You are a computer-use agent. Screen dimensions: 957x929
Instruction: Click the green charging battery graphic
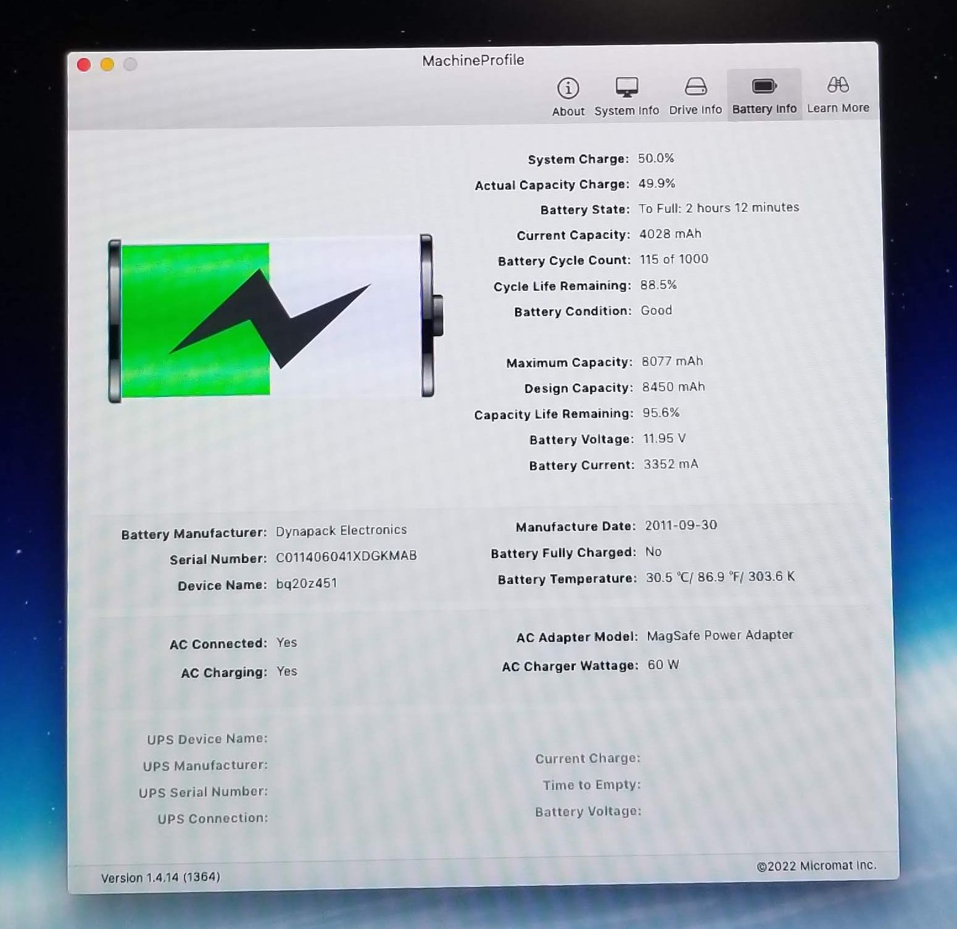pyautogui.click(x=271, y=319)
